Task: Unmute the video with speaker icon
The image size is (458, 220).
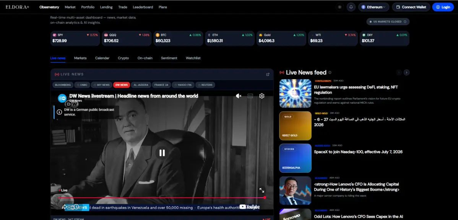Action: 239,96
